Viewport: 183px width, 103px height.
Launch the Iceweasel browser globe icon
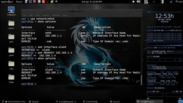point(26,2)
